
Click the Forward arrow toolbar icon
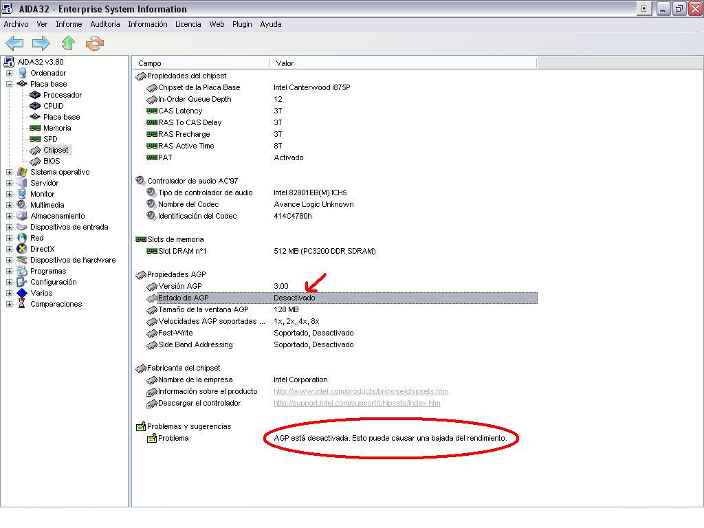click(x=41, y=43)
